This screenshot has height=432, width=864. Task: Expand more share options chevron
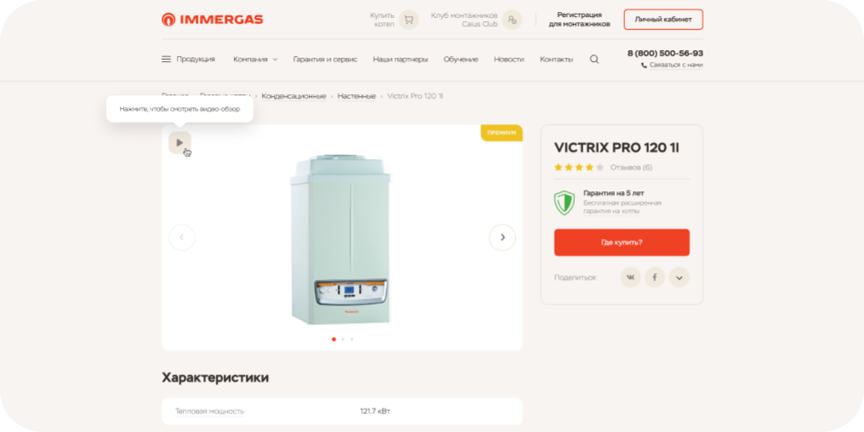pos(679,277)
